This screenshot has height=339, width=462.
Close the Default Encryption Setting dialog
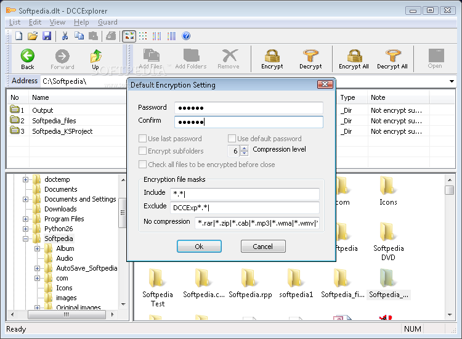pos(325,84)
